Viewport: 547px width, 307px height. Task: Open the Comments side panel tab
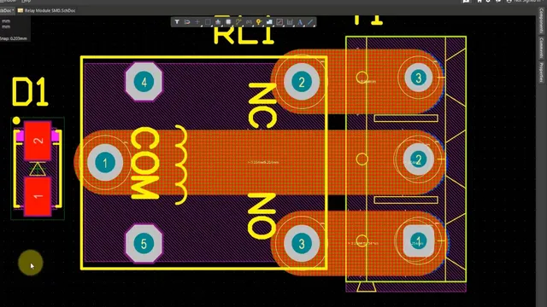541,48
